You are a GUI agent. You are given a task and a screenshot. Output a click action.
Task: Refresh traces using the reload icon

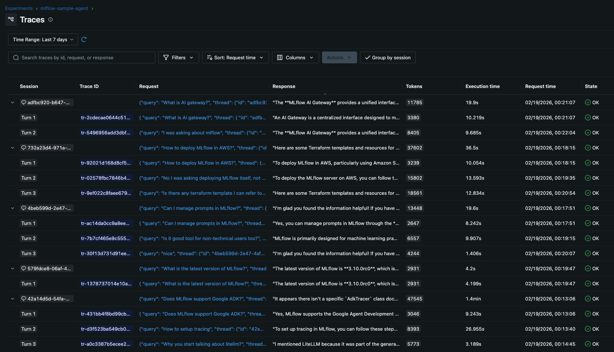84,39
